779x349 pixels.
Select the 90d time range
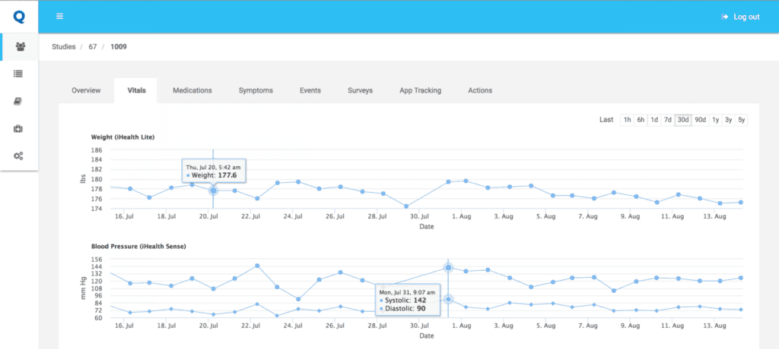(x=701, y=120)
